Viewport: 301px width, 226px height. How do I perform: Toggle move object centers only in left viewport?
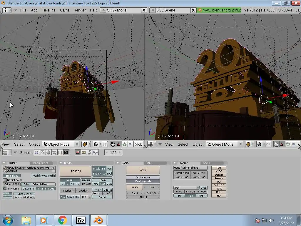(104, 144)
